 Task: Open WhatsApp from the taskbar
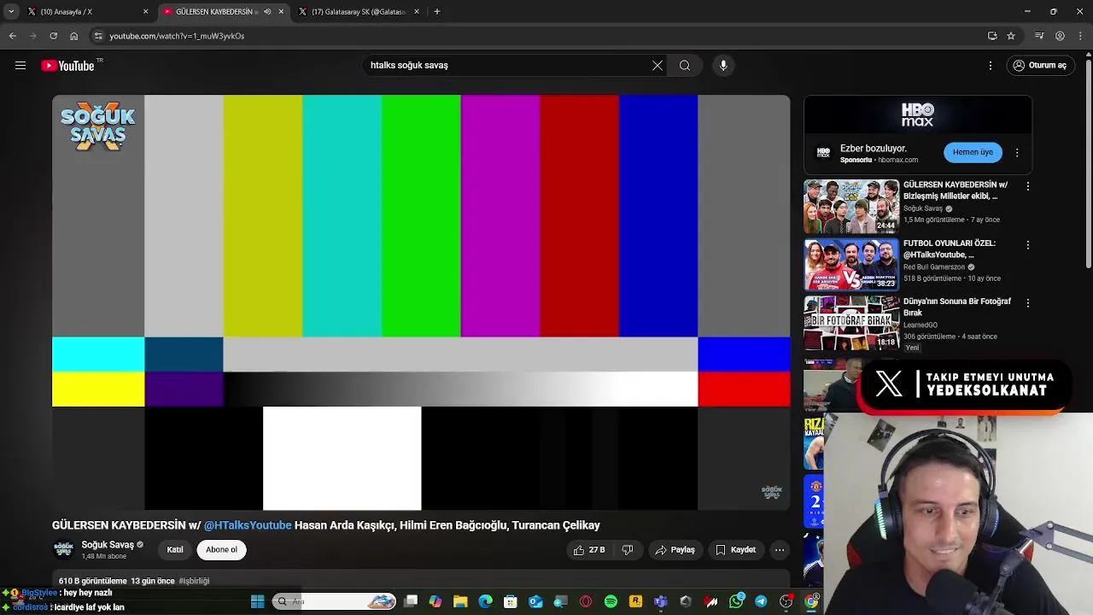[736, 601]
